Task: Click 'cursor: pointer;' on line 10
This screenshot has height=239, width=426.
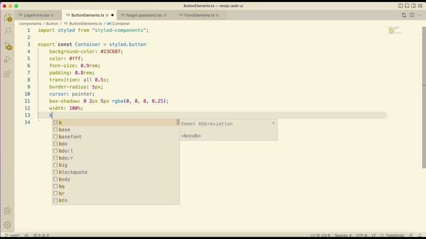Action: click(72, 94)
